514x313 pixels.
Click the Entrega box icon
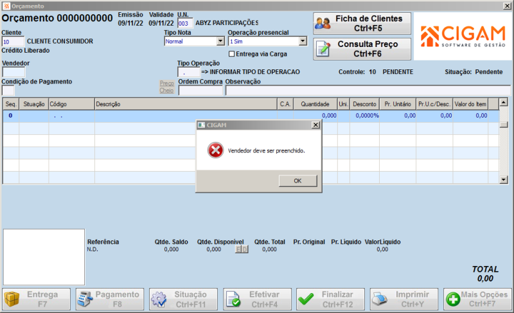[12, 299]
